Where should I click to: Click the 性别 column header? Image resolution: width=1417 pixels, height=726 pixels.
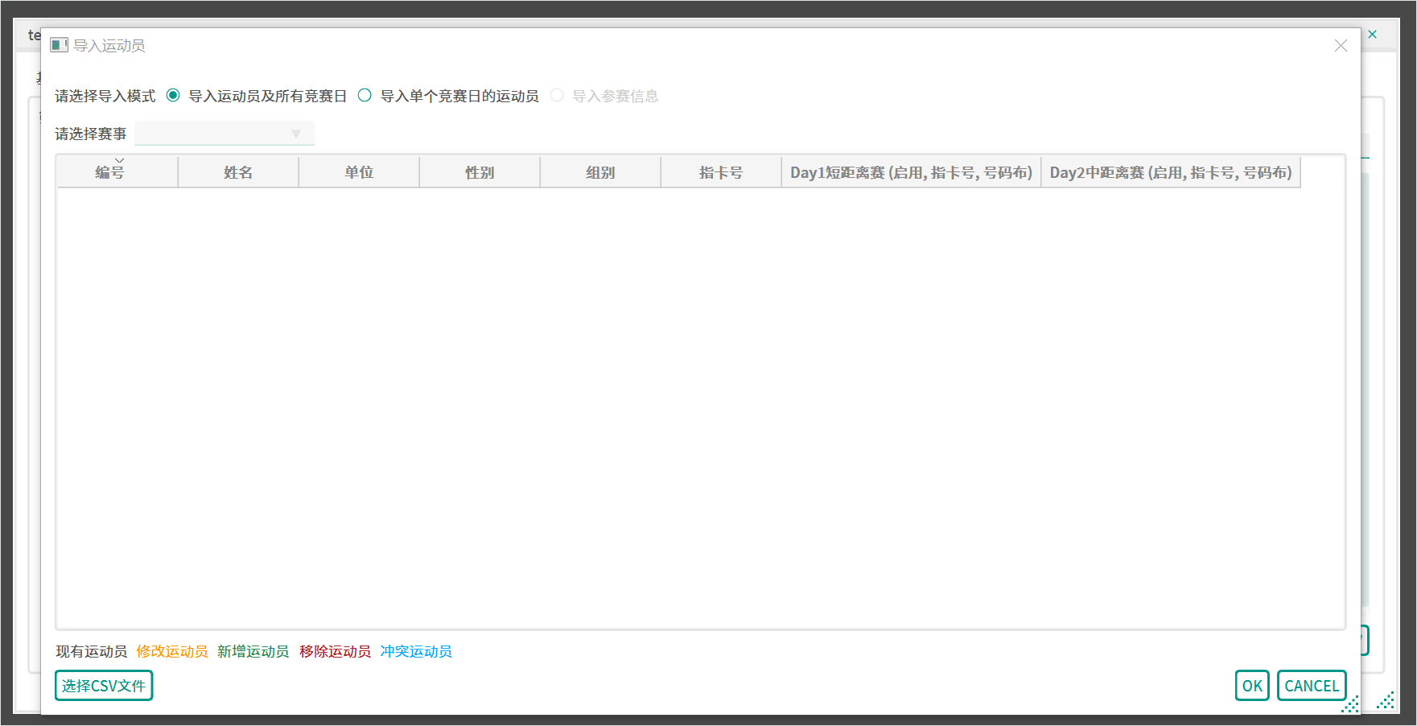480,173
